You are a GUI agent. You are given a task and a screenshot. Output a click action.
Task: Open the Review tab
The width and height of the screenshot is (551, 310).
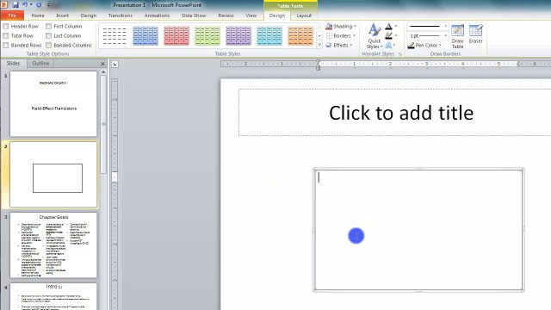point(226,15)
